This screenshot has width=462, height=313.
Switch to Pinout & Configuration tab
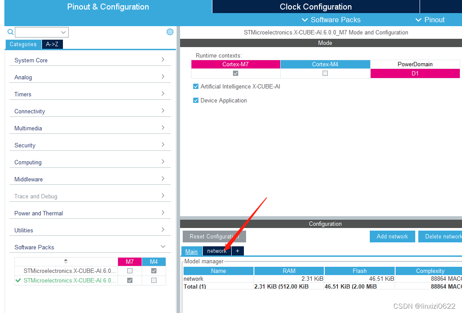(108, 7)
